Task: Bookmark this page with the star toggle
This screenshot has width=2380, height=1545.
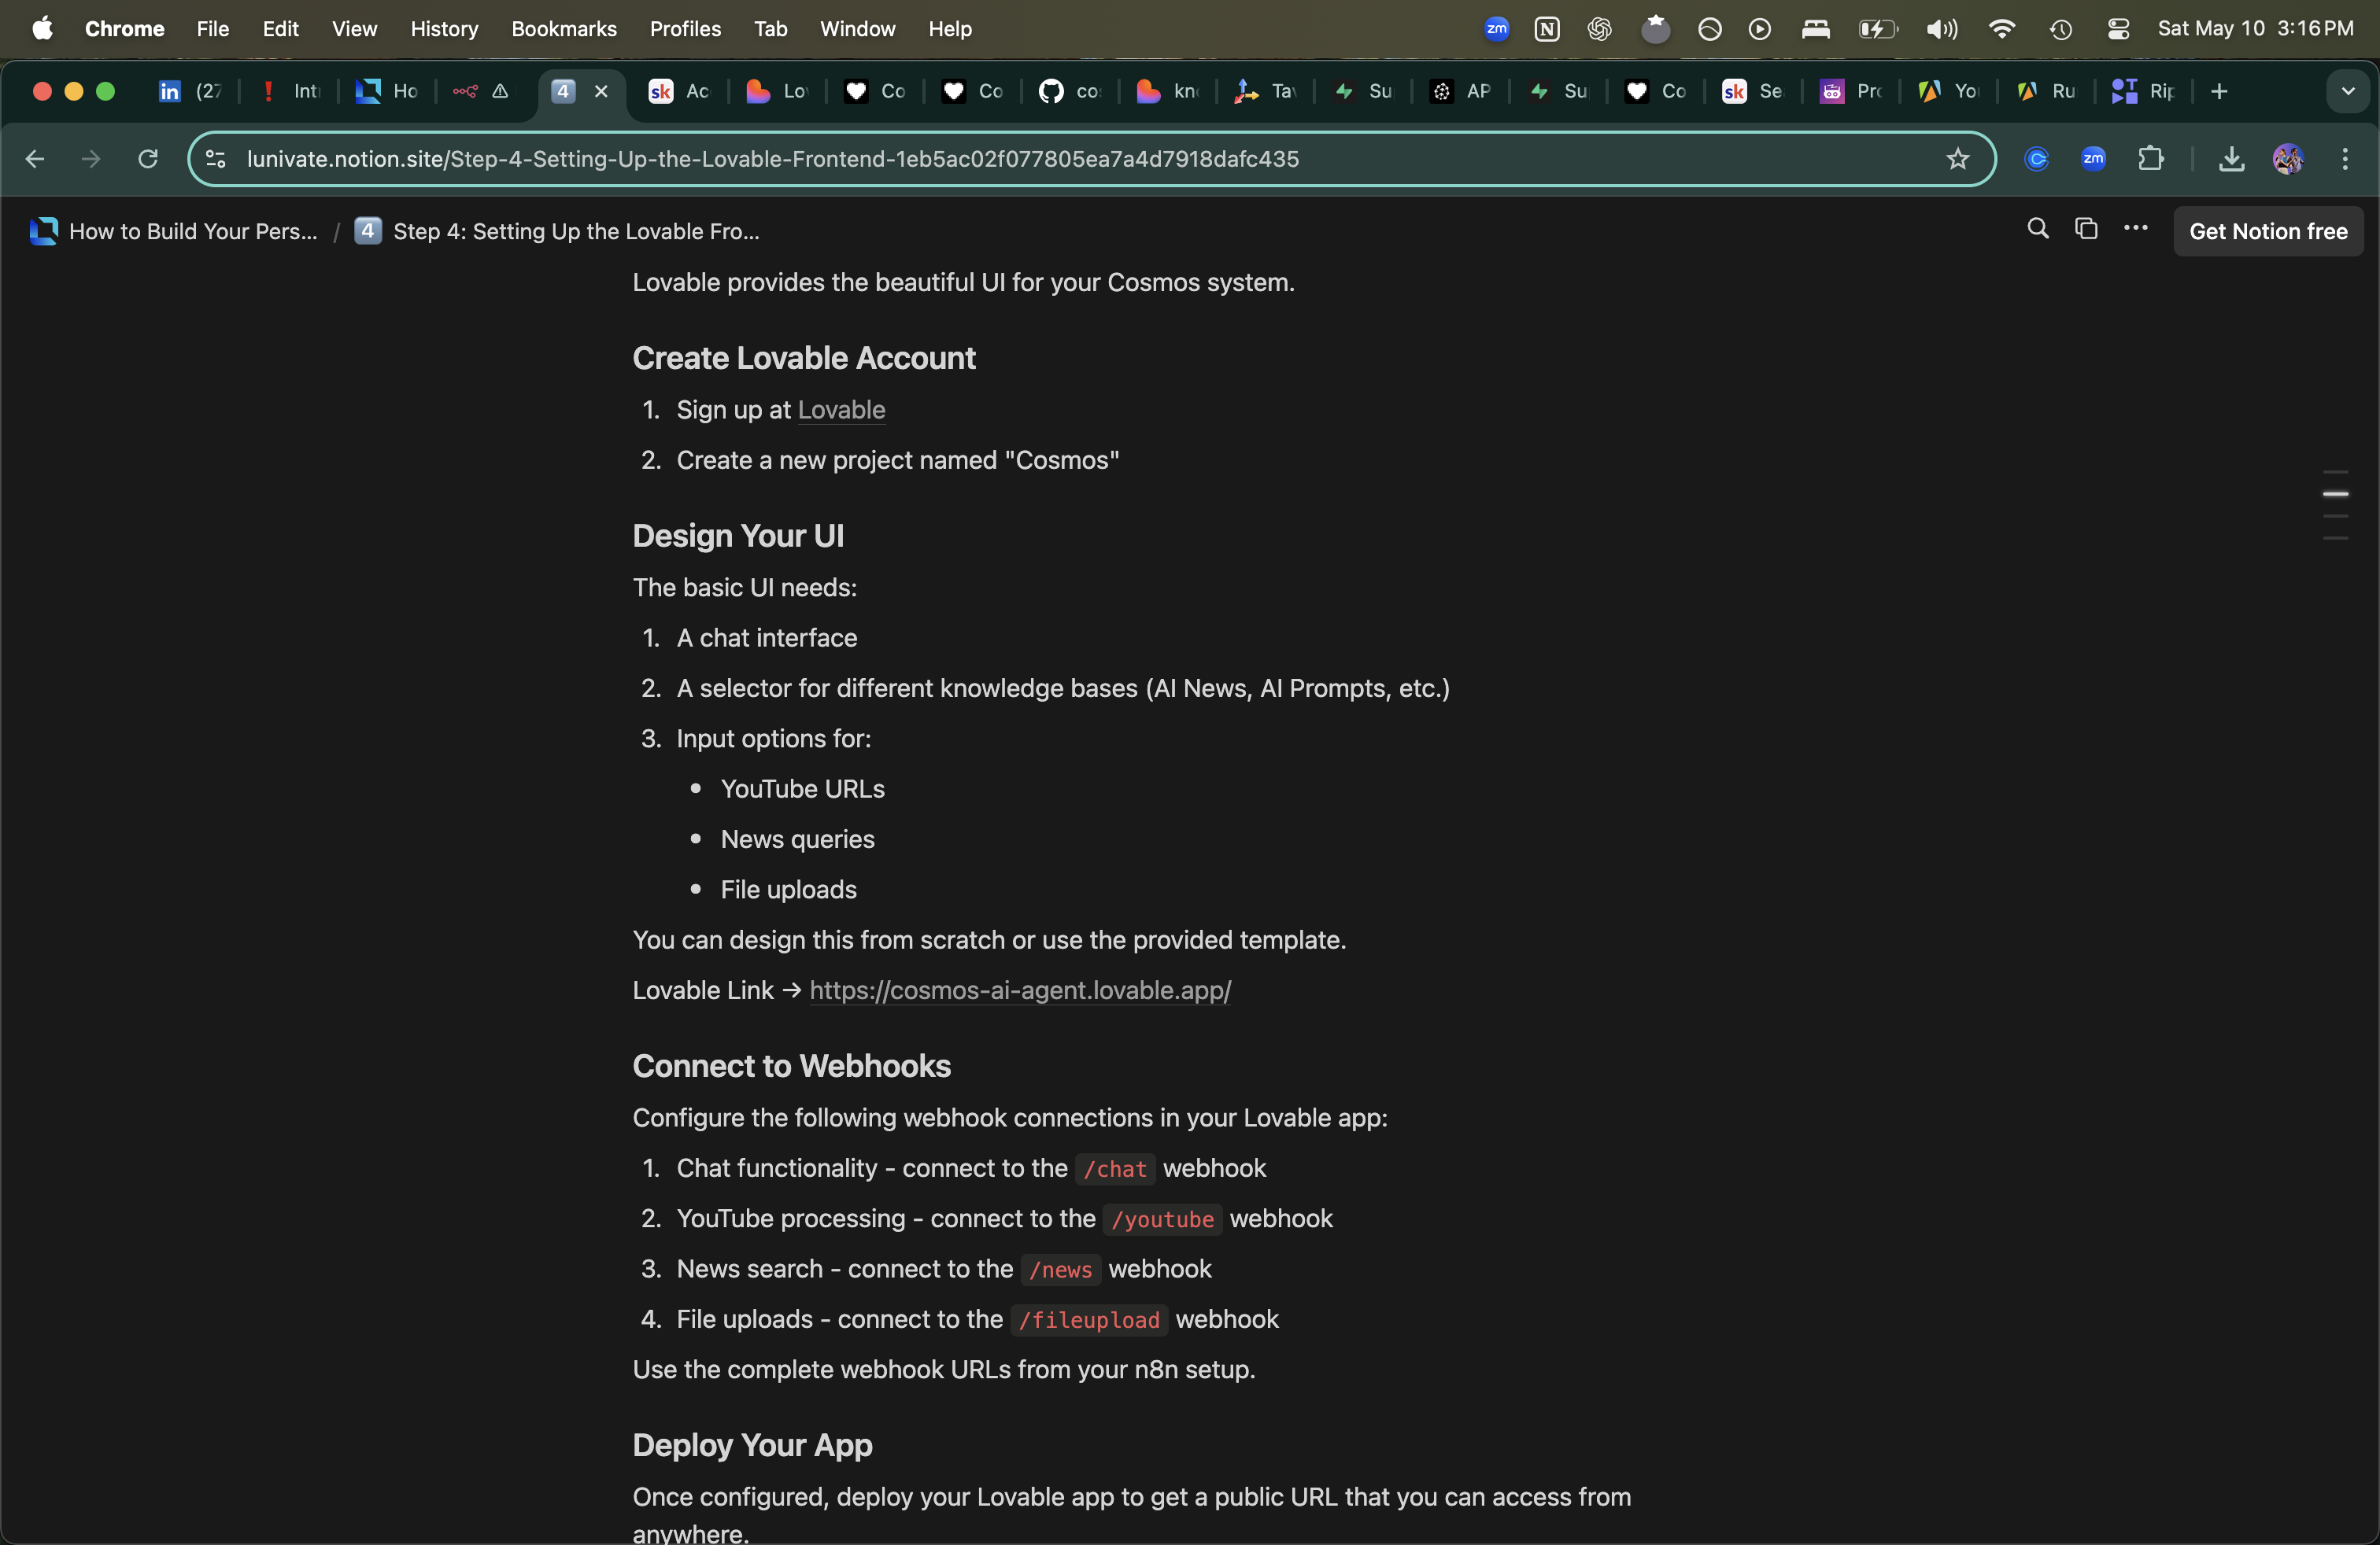Action: [x=1957, y=159]
